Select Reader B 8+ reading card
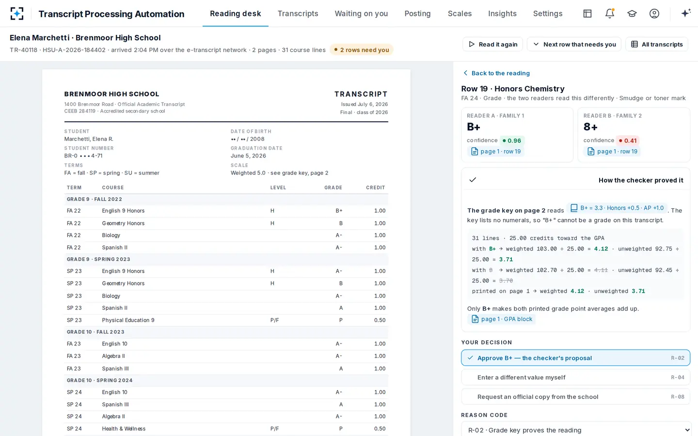Viewport: 698px width, 436px height. (634, 135)
